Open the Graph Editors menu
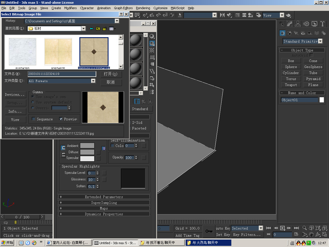The image size is (329, 247). (x=123, y=8)
